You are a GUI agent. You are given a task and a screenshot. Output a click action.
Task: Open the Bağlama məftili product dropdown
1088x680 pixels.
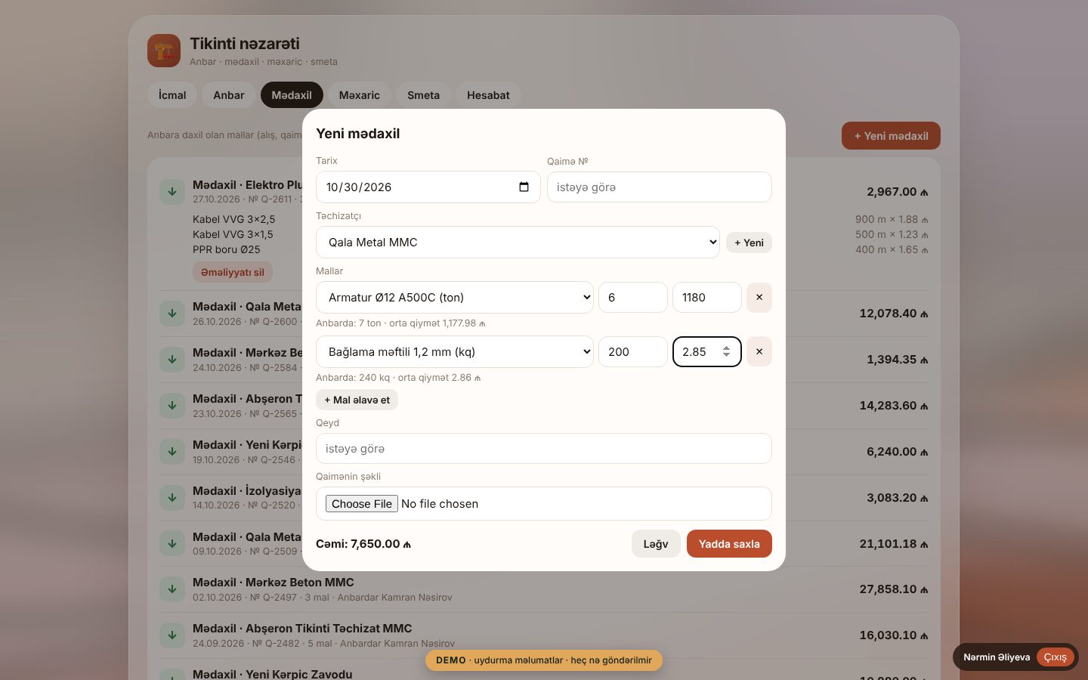tap(455, 351)
